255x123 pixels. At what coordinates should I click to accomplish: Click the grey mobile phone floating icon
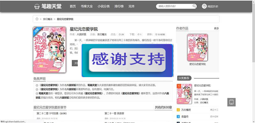click(231, 102)
